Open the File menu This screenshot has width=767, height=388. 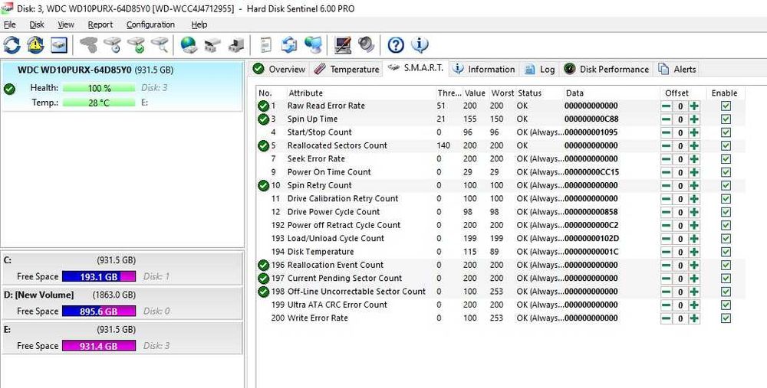[x=10, y=24]
